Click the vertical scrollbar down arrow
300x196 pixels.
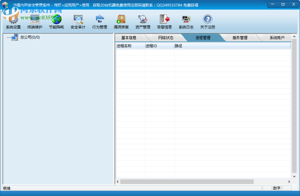tap(294, 177)
